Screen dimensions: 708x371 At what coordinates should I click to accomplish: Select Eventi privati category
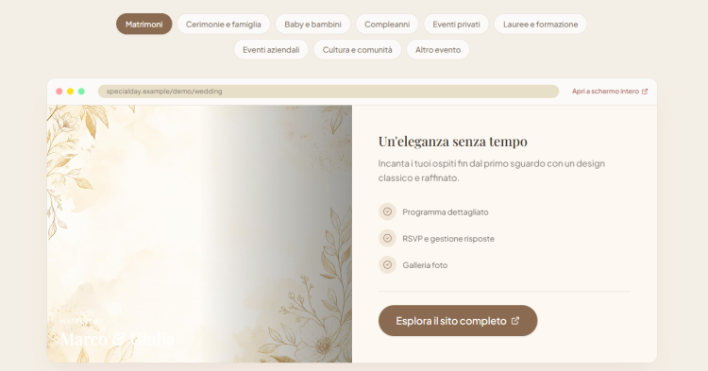456,24
